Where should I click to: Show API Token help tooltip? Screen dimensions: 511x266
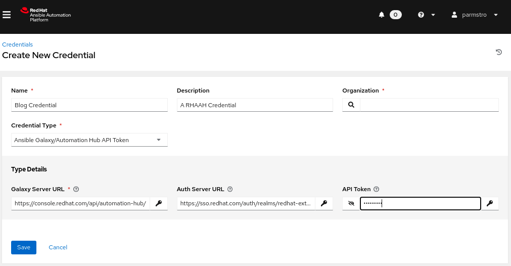pos(376,189)
